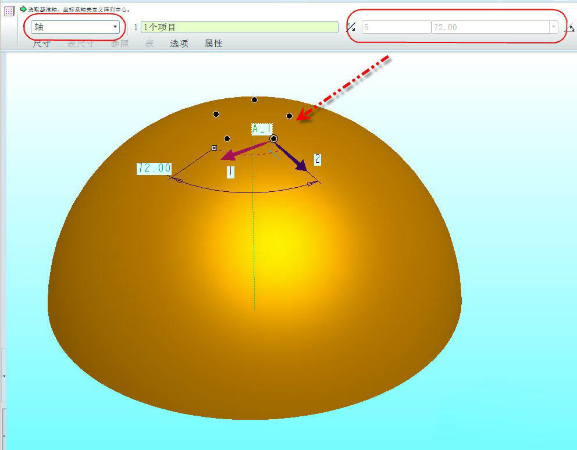The width and height of the screenshot is (577, 450).
Task: Click the 1个项目 axis collector field
Action: [240, 27]
